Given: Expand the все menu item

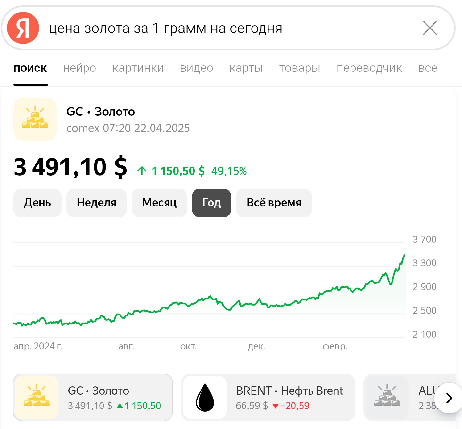Looking at the screenshot, I should (x=428, y=68).
